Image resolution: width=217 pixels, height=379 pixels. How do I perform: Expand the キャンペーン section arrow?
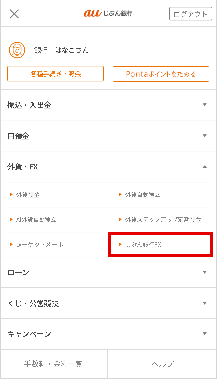(205, 334)
